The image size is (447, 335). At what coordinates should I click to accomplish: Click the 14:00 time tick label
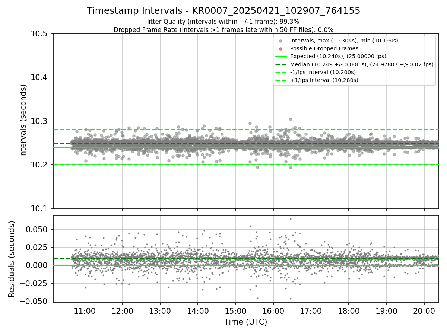coord(197,310)
